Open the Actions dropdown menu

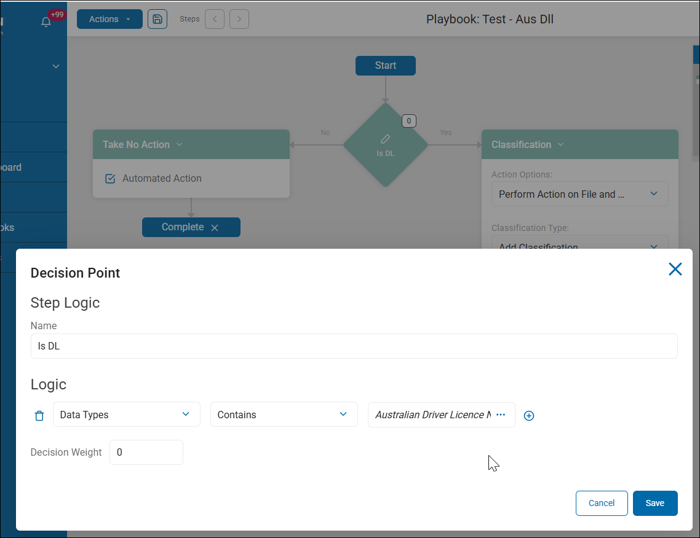click(109, 19)
